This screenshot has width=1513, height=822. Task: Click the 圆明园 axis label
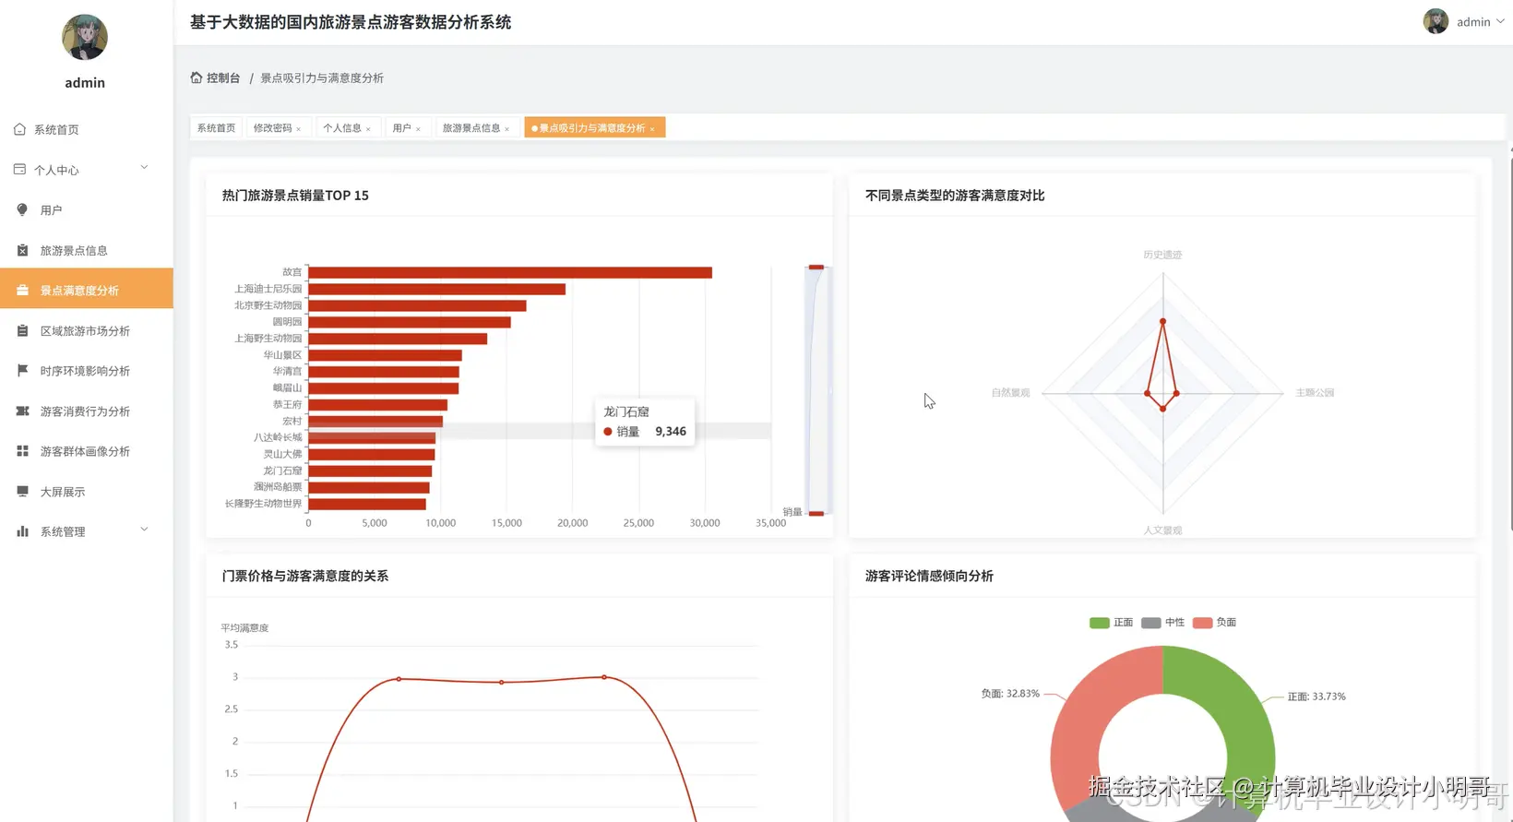[x=287, y=322]
